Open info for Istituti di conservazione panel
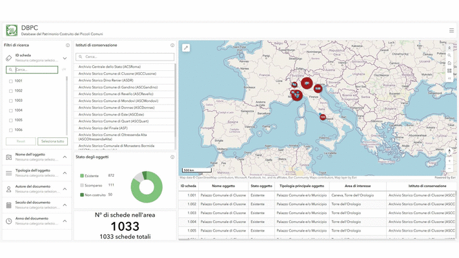 click(172, 45)
